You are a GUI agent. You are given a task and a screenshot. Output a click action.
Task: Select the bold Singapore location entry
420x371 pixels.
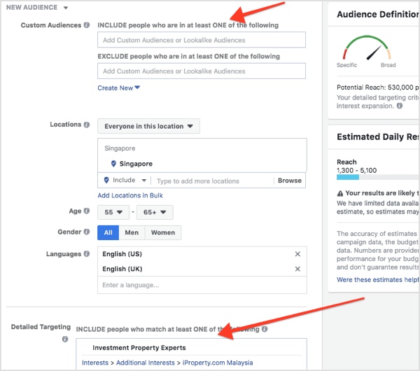pyautogui.click(x=136, y=164)
